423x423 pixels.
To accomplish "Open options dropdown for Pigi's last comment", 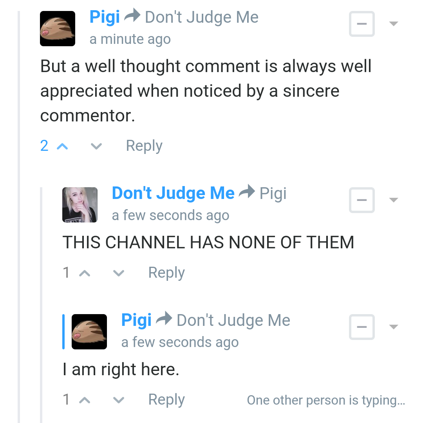I will (394, 327).
